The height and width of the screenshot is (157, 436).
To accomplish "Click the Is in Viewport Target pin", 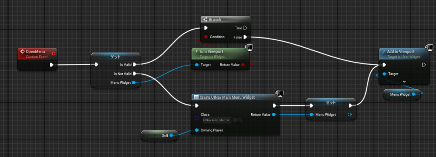I will point(197,65).
